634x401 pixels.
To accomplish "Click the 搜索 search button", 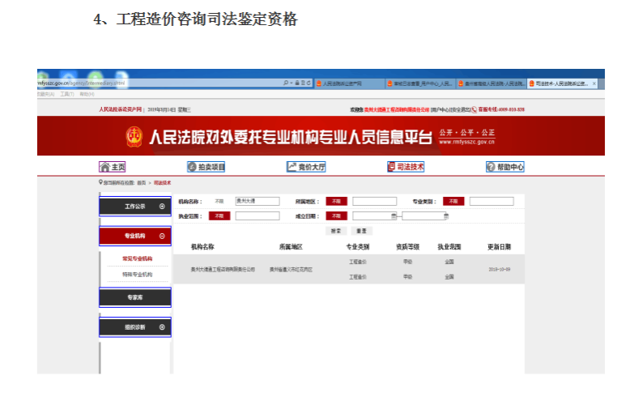I will 336,231.
